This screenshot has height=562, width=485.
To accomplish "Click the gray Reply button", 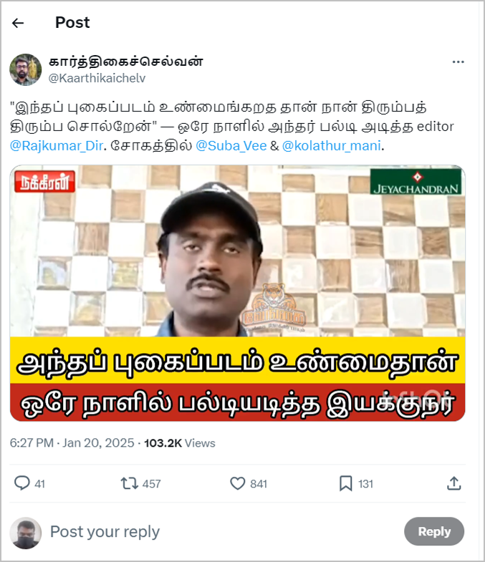I will [434, 531].
